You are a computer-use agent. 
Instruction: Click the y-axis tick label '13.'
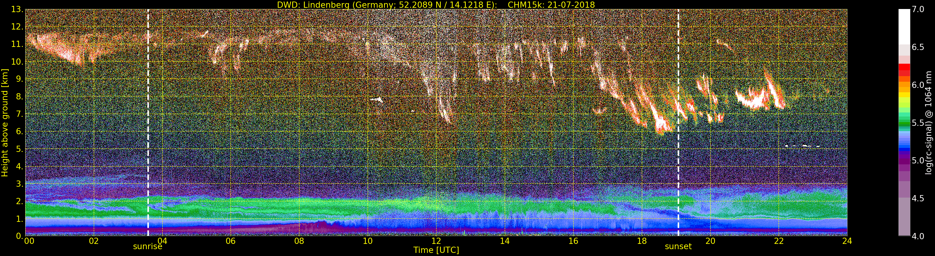click(x=17, y=9)
